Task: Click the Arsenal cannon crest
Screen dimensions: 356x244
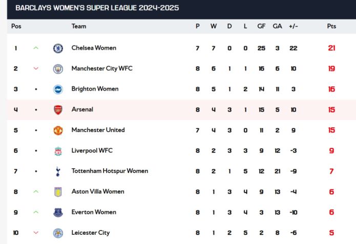Action: pos(58,110)
